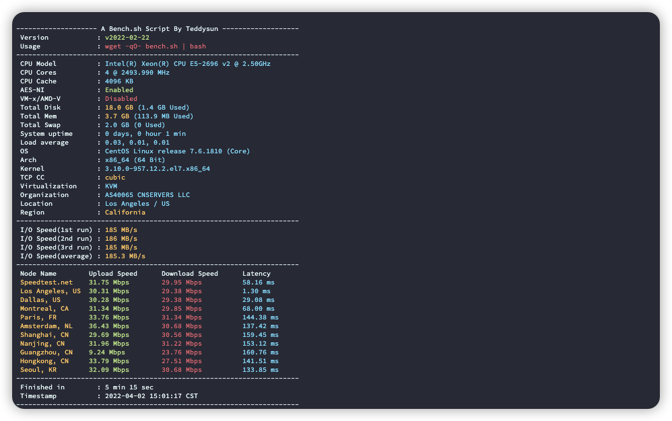The height and width of the screenshot is (421, 672).
Task: Click the AES-NI Enabled value
Action: [x=119, y=90]
